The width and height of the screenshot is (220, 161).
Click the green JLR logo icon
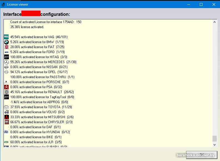tap(6, 142)
